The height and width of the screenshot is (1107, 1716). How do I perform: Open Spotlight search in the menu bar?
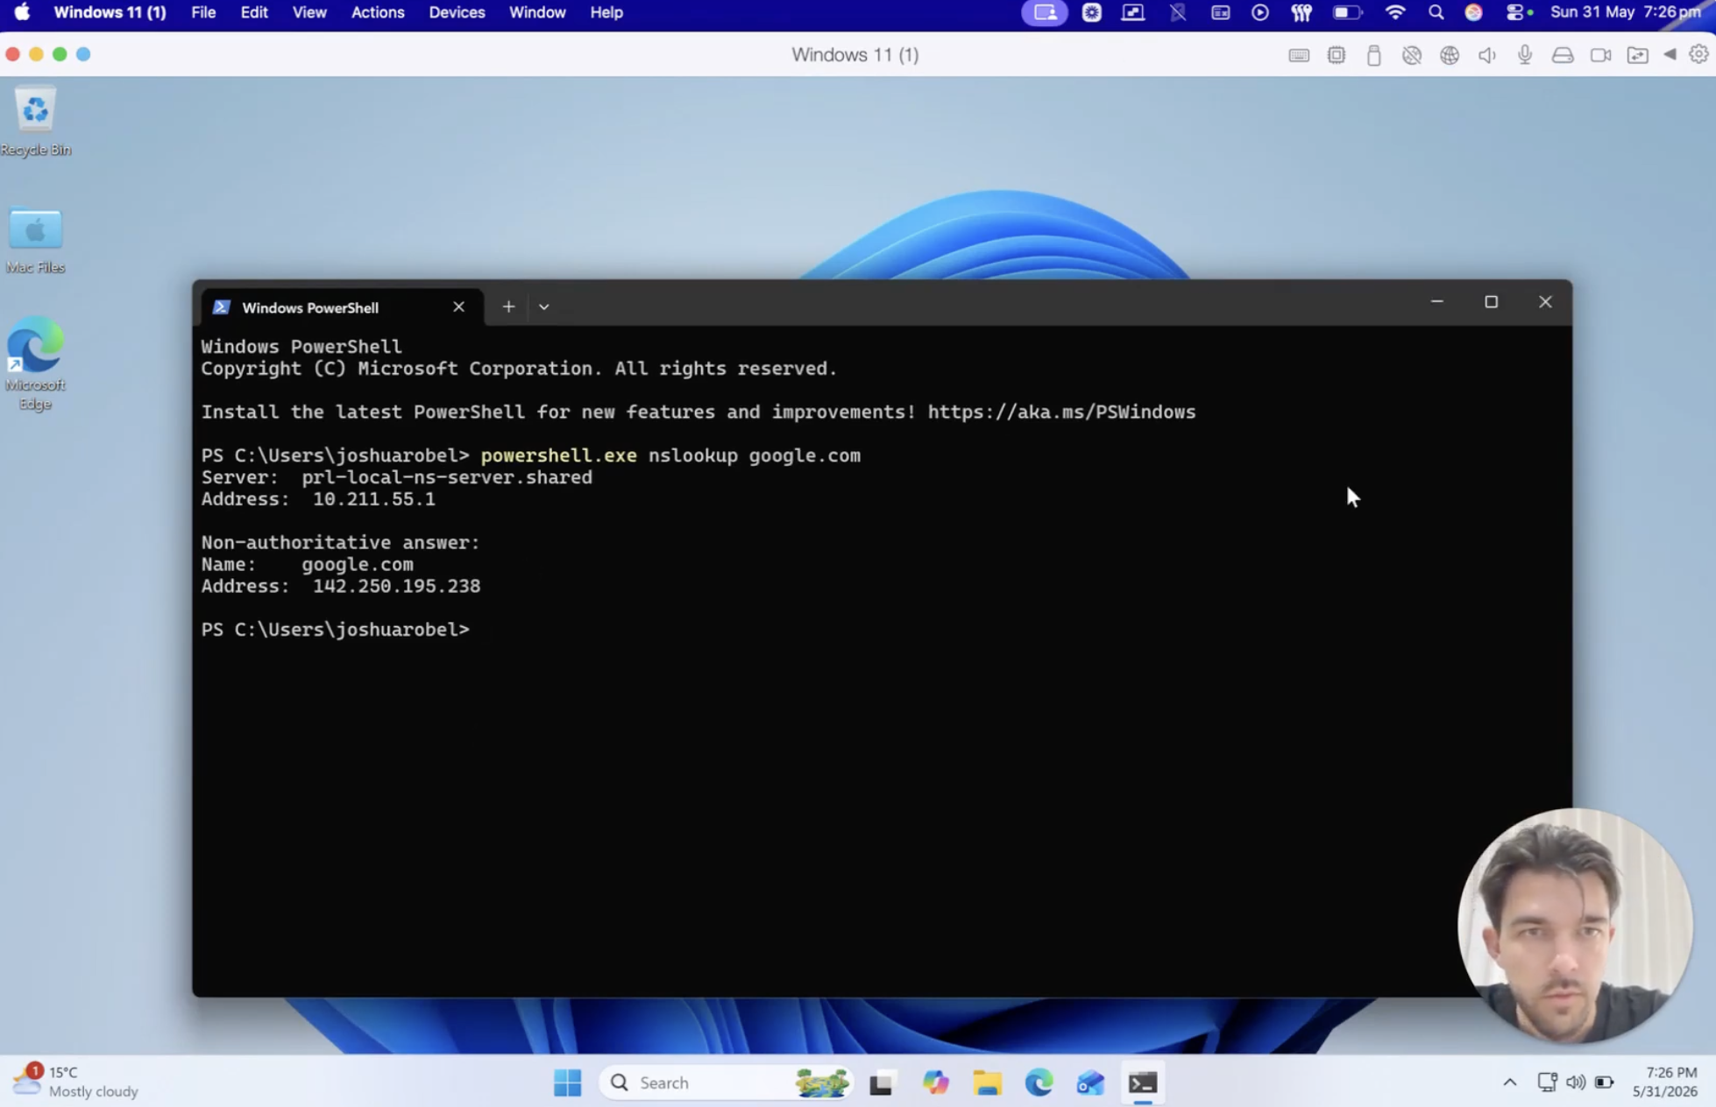[1436, 12]
